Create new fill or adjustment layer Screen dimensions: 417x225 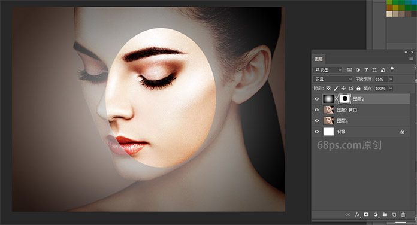(x=376, y=215)
